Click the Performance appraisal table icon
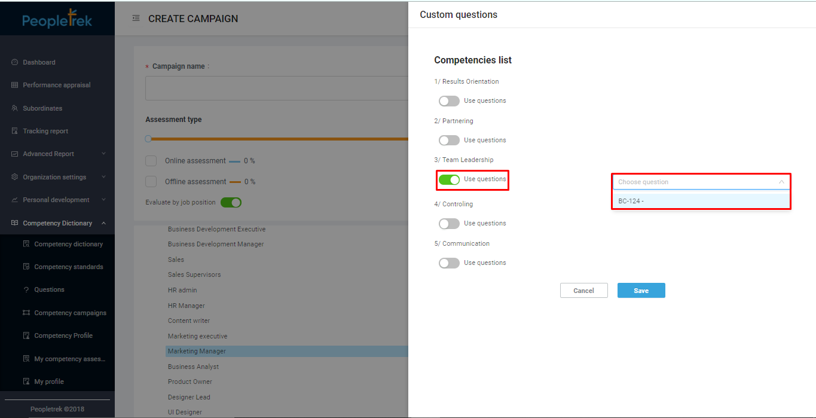This screenshot has height=418, width=816. tap(14, 85)
